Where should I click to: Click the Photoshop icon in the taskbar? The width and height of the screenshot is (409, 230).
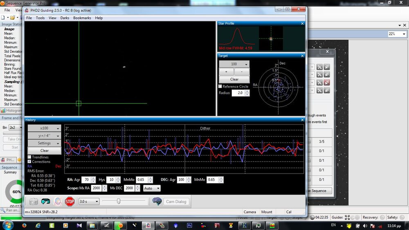point(189,225)
